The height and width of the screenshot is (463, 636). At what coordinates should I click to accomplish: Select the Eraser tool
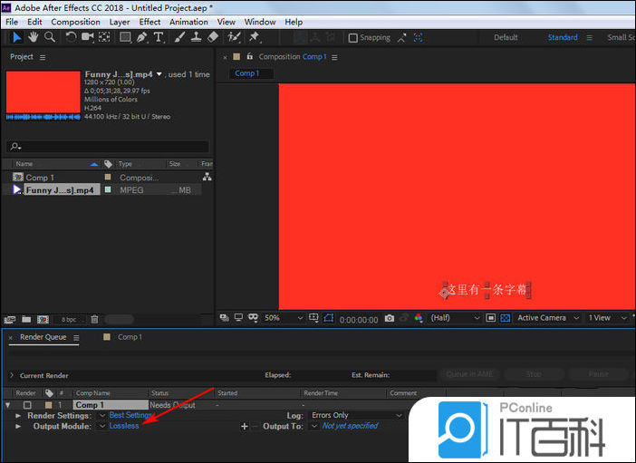(x=213, y=37)
